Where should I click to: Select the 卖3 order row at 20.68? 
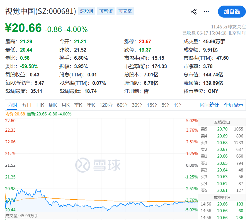tap(222, 143)
